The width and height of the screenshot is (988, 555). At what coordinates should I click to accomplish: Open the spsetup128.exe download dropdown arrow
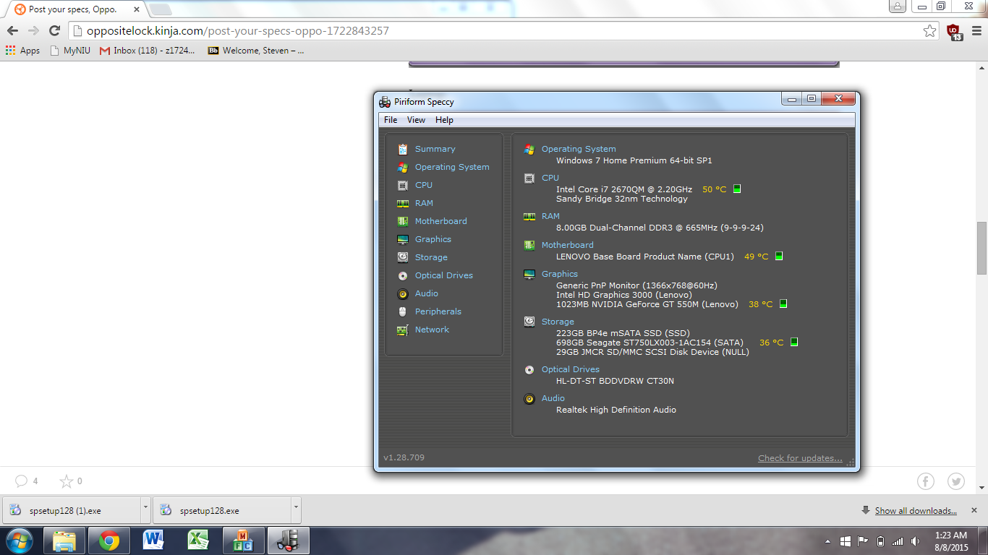pyautogui.click(x=296, y=510)
